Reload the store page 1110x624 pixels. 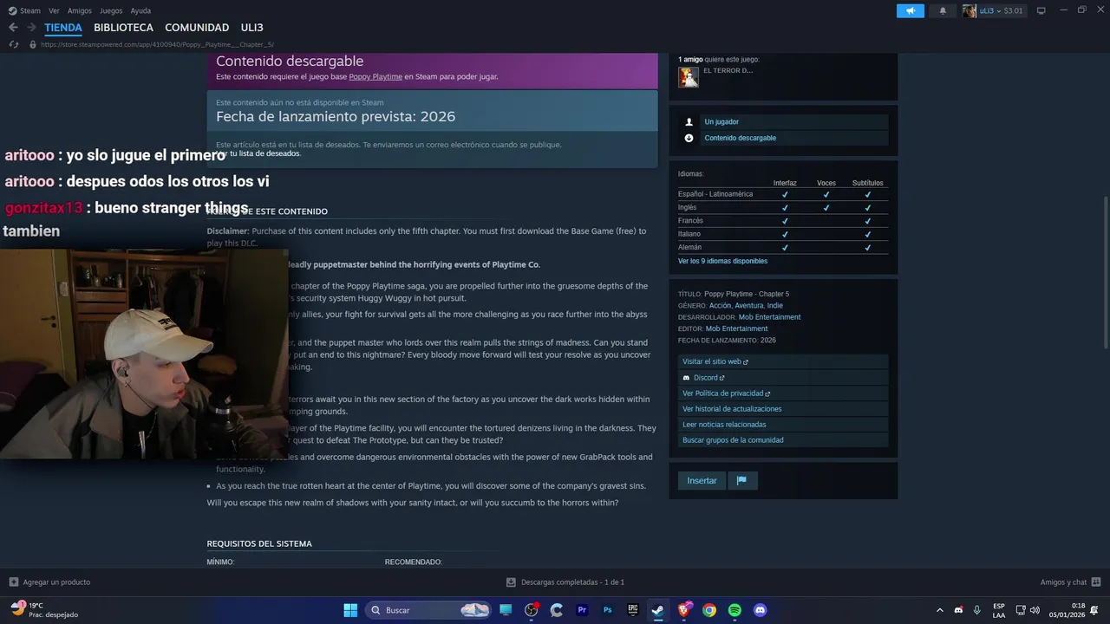point(14,44)
